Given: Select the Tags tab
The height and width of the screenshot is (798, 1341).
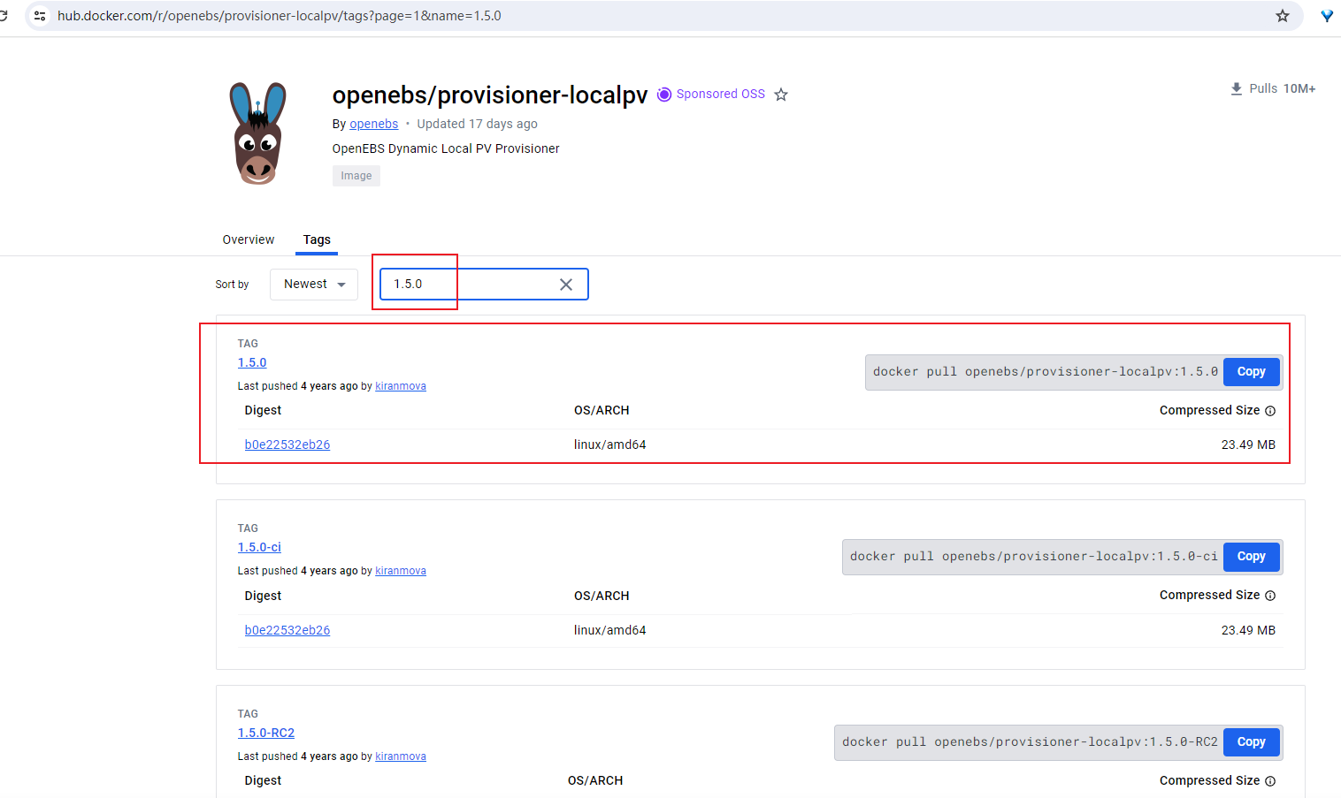Looking at the screenshot, I should coord(317,239).
